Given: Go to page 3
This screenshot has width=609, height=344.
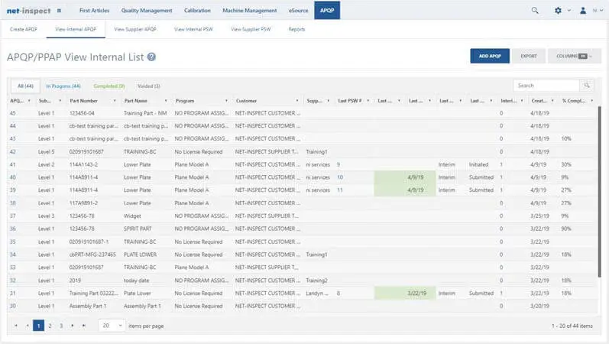Looking at the screenshot, I should 61,326.
